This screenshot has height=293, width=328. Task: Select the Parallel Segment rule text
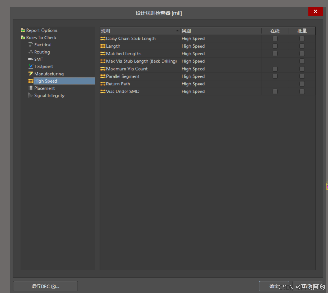pos(122,76)
